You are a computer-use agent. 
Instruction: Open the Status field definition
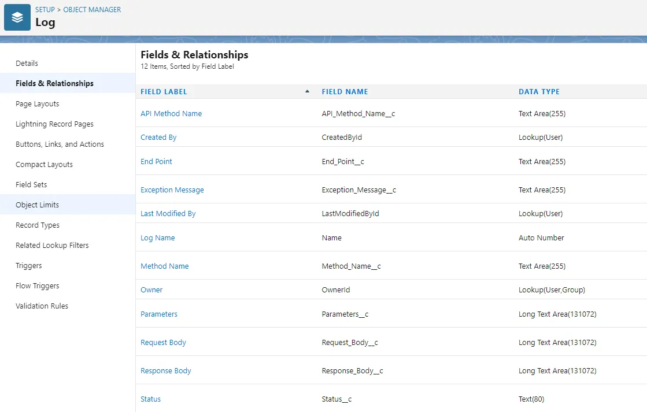coord(150,399)
